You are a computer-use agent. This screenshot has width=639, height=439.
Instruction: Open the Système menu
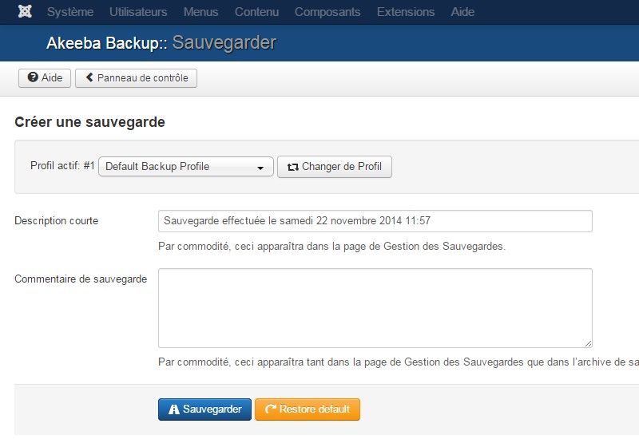click(x=70, y=12)
